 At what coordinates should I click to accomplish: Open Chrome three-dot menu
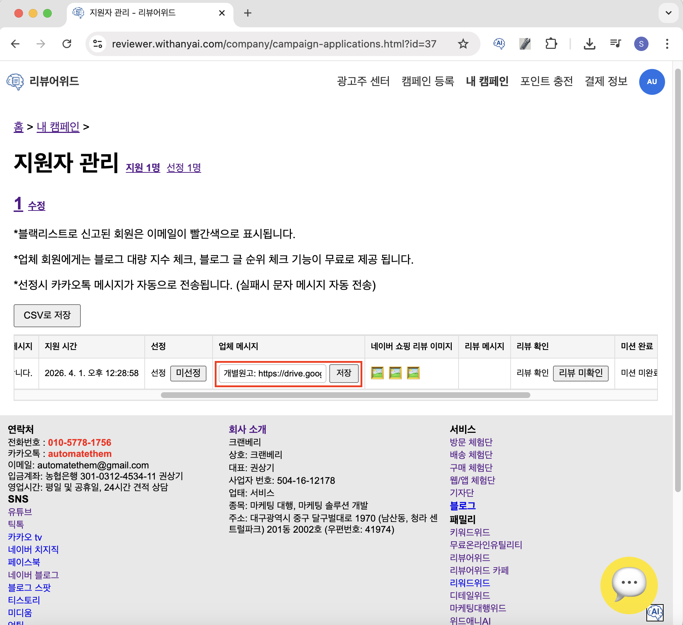click(x=667, y=44)
